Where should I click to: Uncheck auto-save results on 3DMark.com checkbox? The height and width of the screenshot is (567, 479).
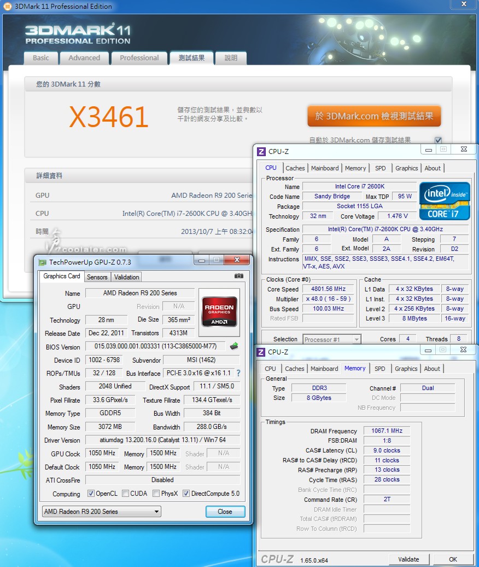[438, 140]
